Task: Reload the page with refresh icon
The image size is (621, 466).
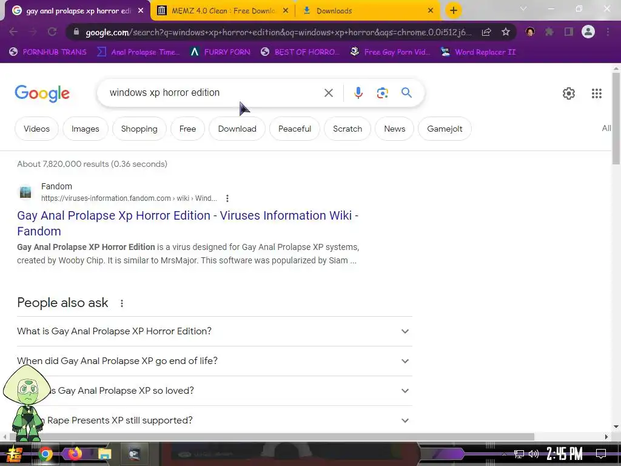Action: pos(52,32)
